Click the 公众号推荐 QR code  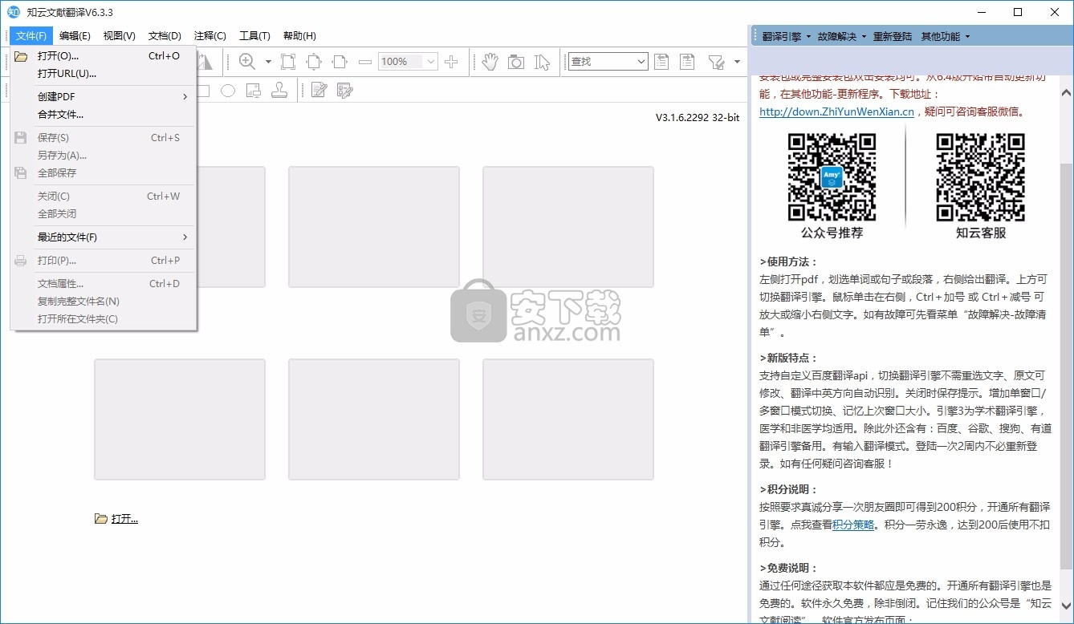[x=832, y=177]
